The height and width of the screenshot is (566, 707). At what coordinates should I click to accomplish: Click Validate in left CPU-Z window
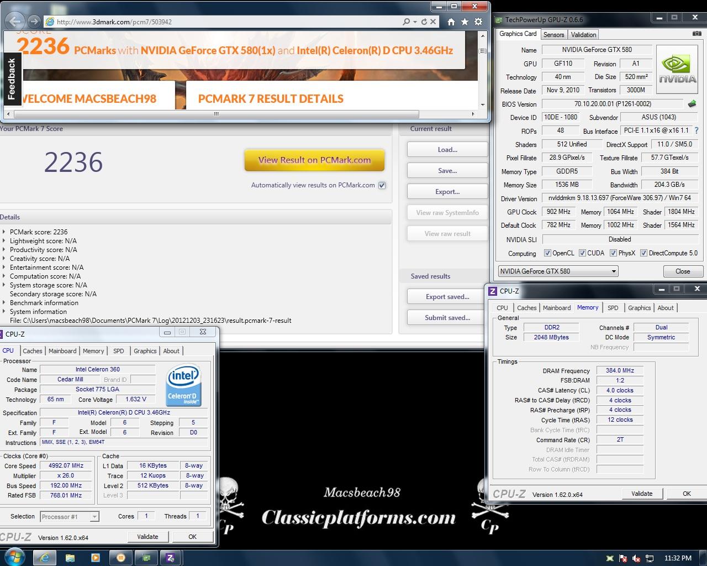(x=147, y=537)
